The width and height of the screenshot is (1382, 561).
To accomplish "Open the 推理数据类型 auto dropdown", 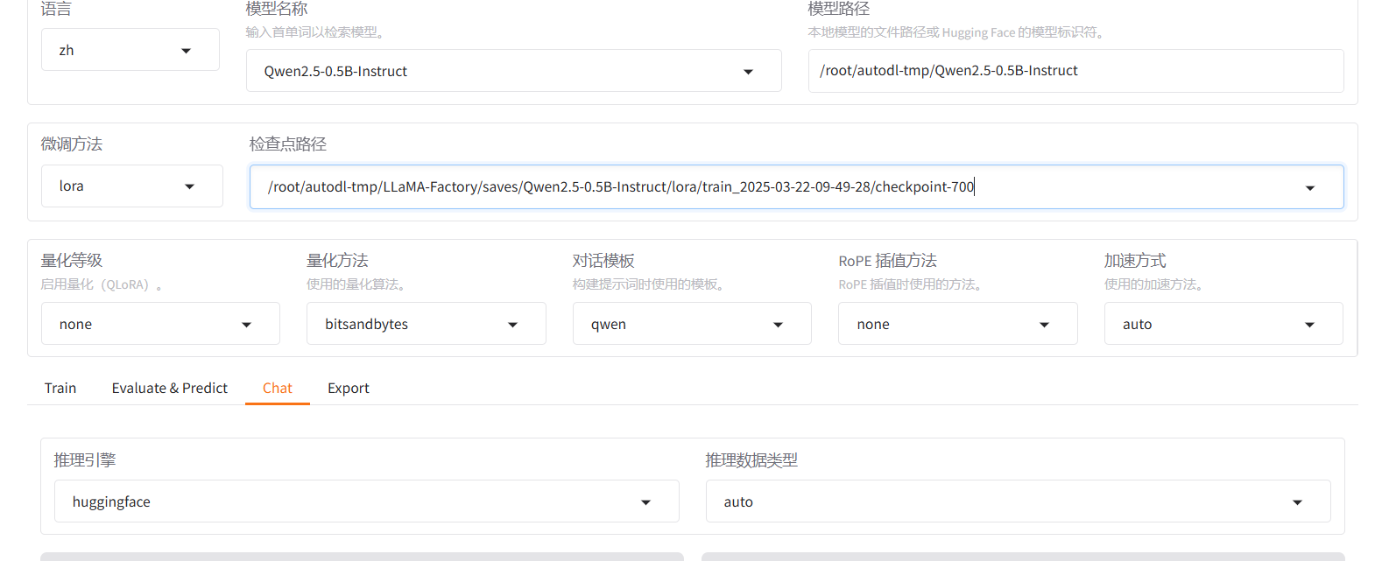I will tap(1016, 501).
